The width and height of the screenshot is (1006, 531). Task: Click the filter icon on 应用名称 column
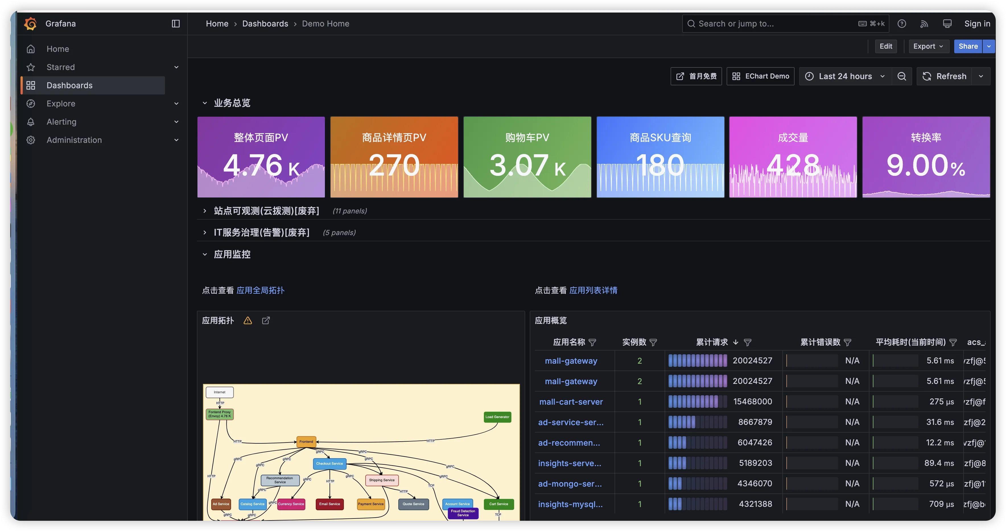[592, 342]
